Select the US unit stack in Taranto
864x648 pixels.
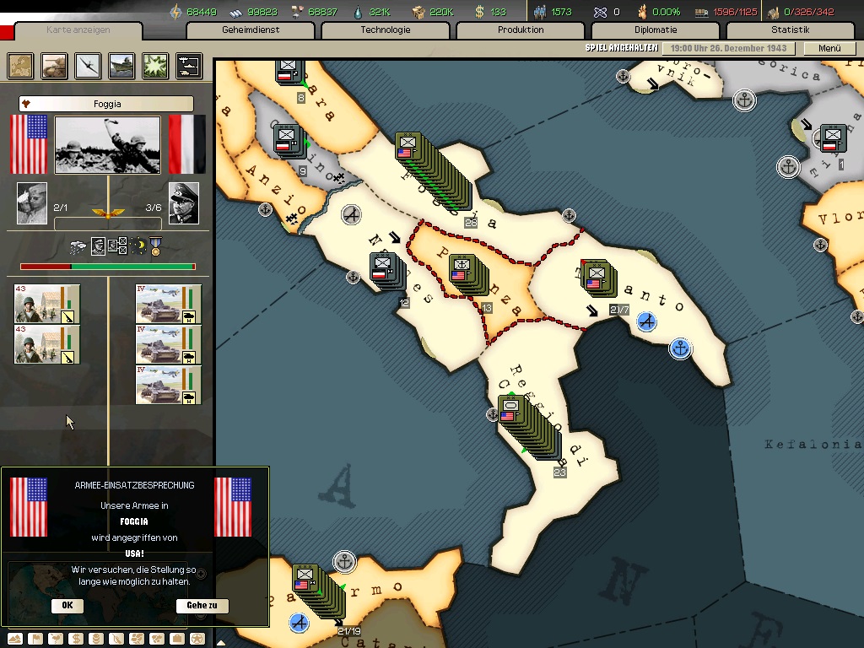pyautogui.click(x=599, y=277)
